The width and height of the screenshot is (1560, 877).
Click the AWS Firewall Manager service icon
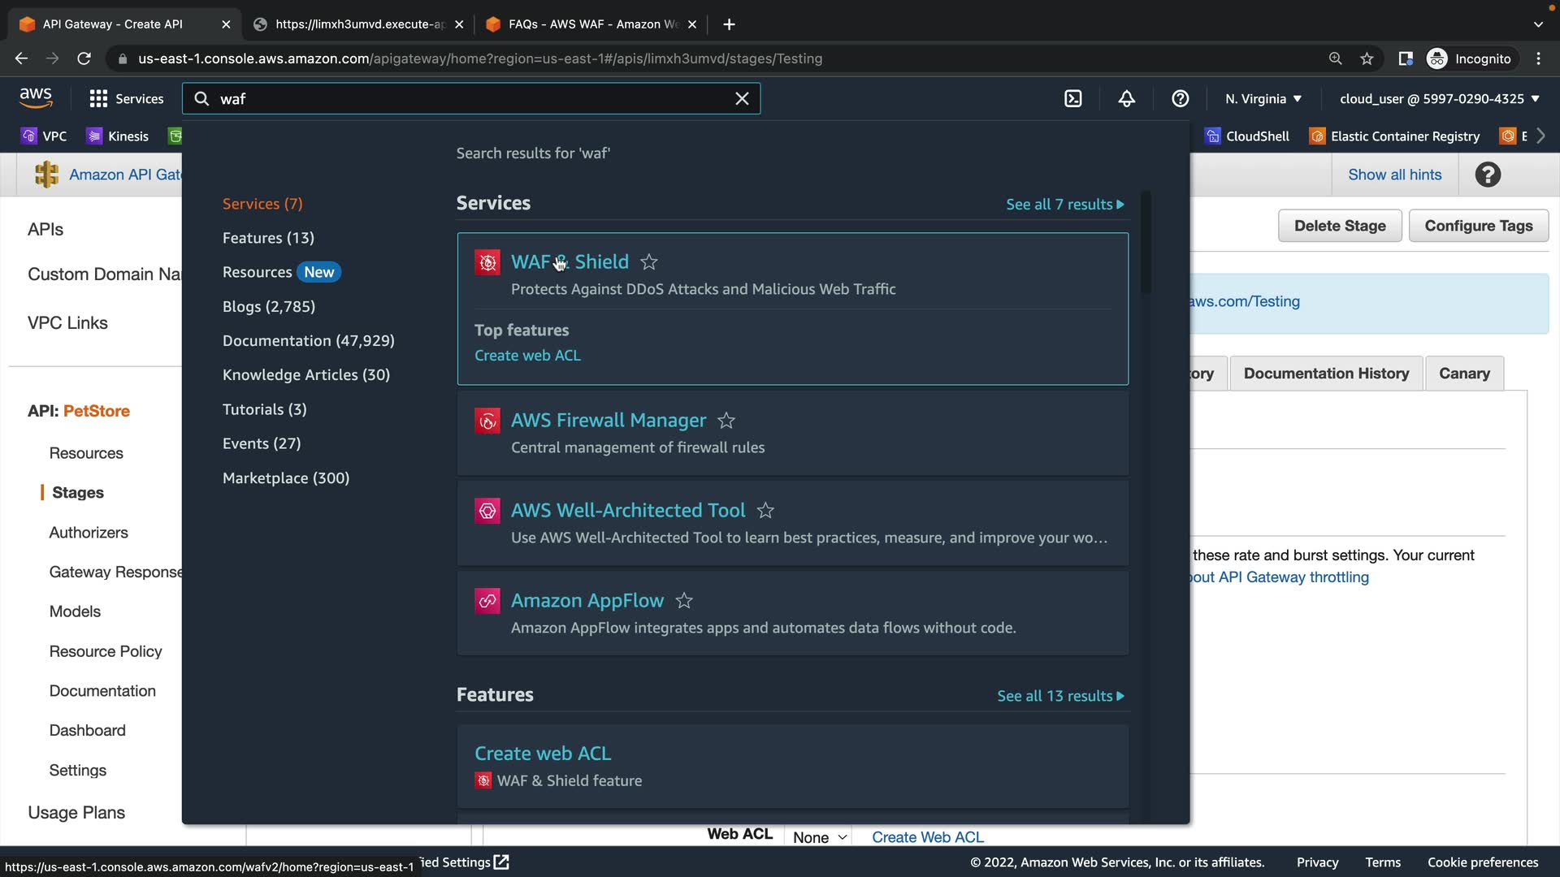487,421
